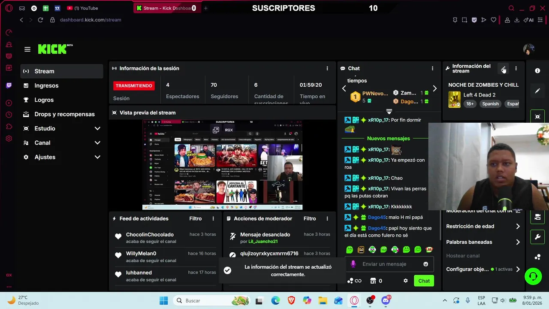Open the emoji picker in chat input
549x309 pixels.
click(x=425, y=264)
